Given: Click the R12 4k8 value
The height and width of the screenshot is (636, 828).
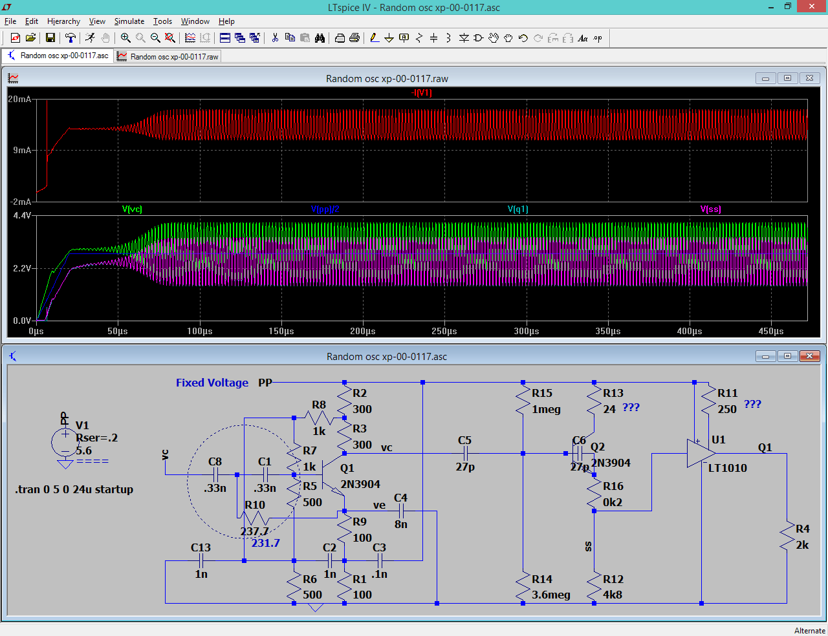Looking at the screenshot, I should coord(613,595).
